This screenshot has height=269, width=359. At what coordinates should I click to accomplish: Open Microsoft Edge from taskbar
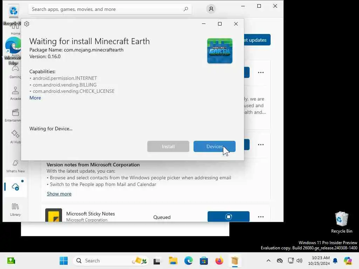tap(188, 261)
